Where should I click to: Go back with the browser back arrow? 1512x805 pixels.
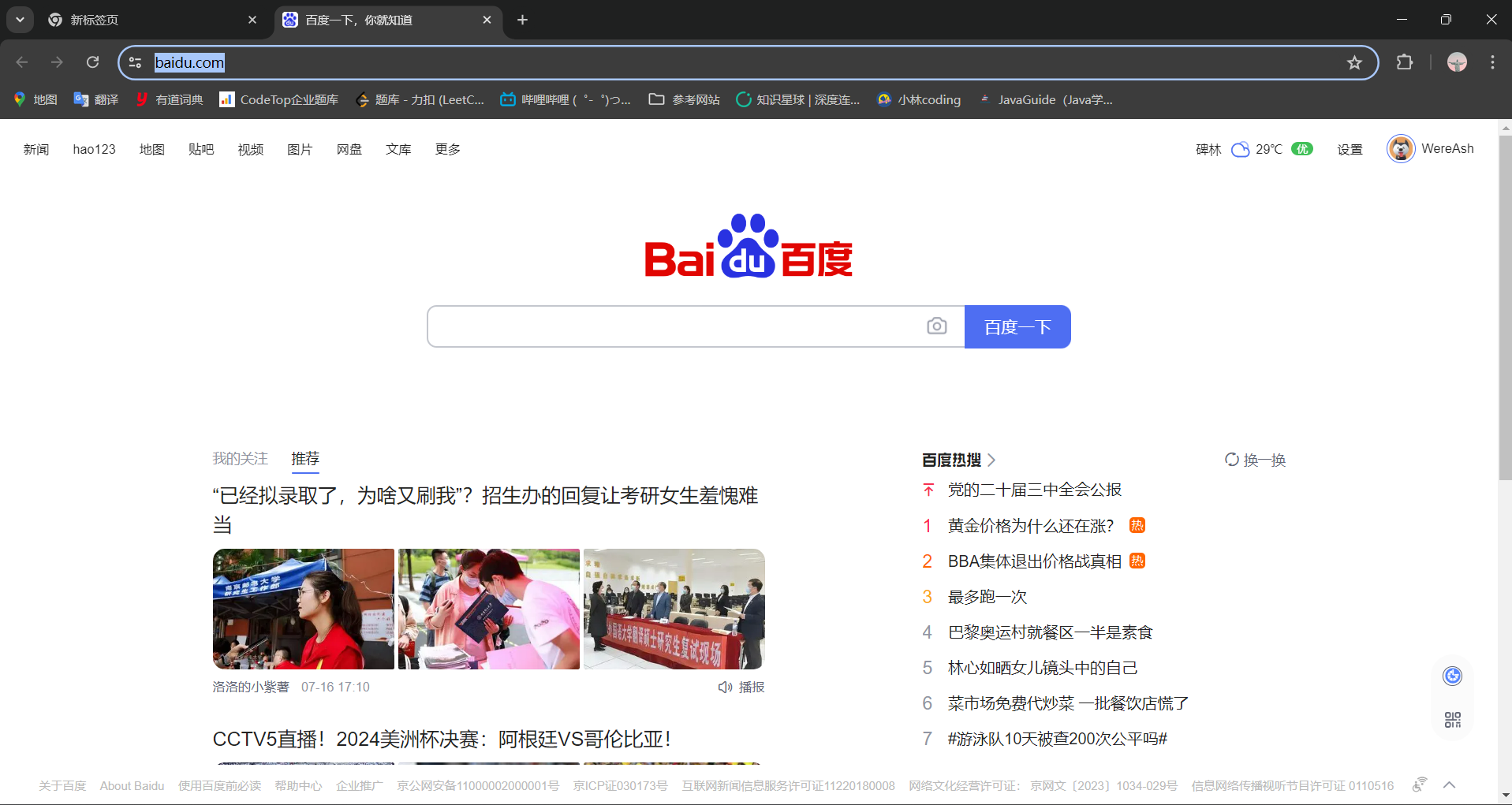coord(22,62)
